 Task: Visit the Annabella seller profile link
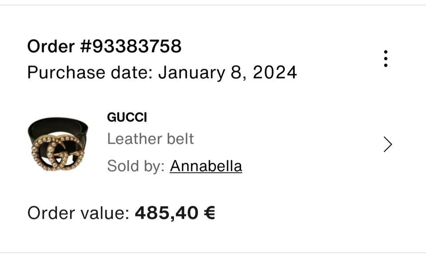(x=206, y=166)
